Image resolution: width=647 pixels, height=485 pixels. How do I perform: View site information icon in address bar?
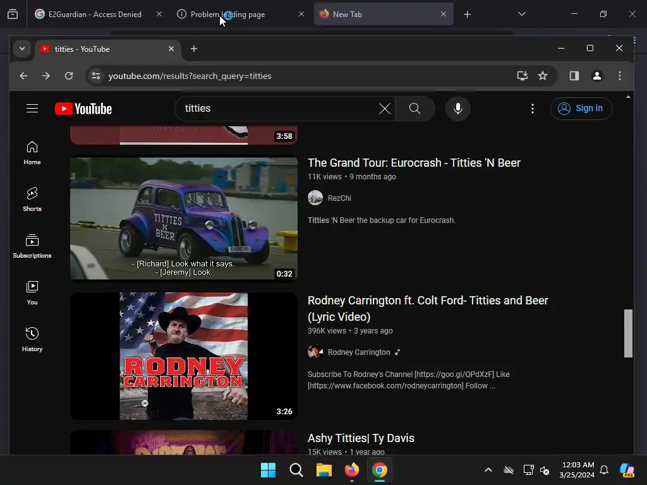96,76
